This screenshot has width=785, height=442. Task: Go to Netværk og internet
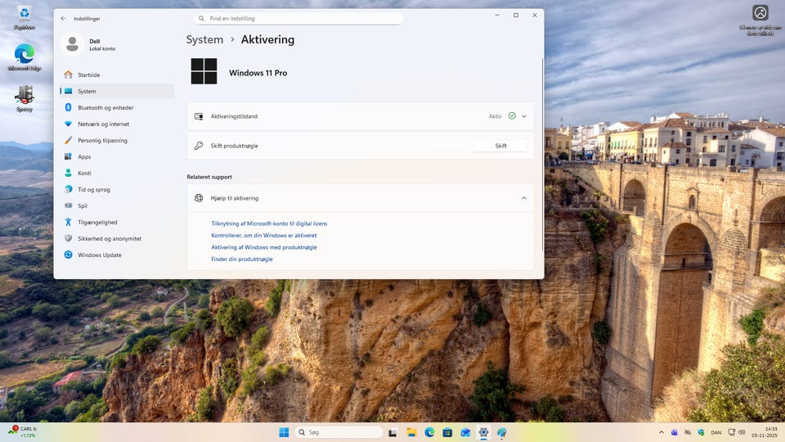coord(103,124)
